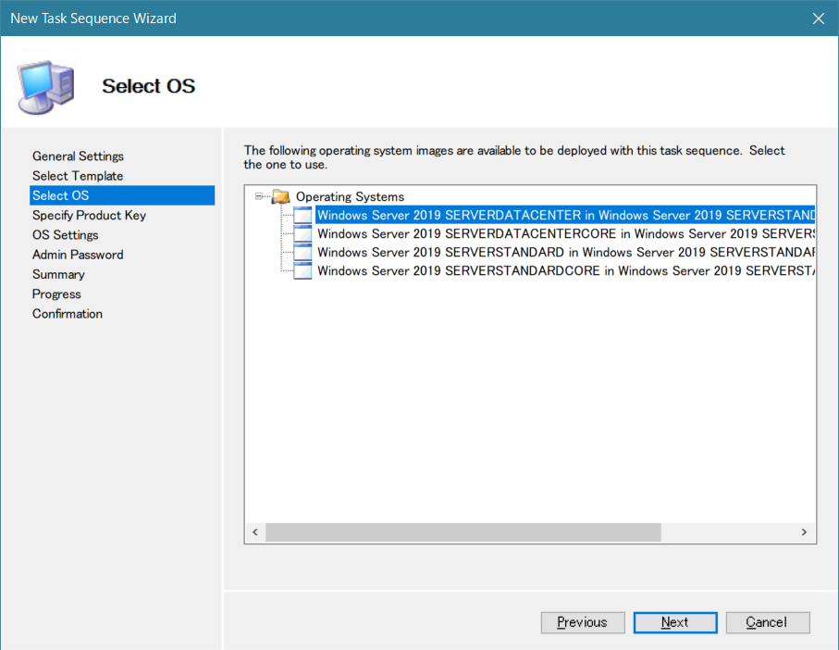Select Windows Server 2019 SERVERSTANDARDCORE image
Image resolution: width=839 pixels, height=650 pixels.
[x=566, y=271]
